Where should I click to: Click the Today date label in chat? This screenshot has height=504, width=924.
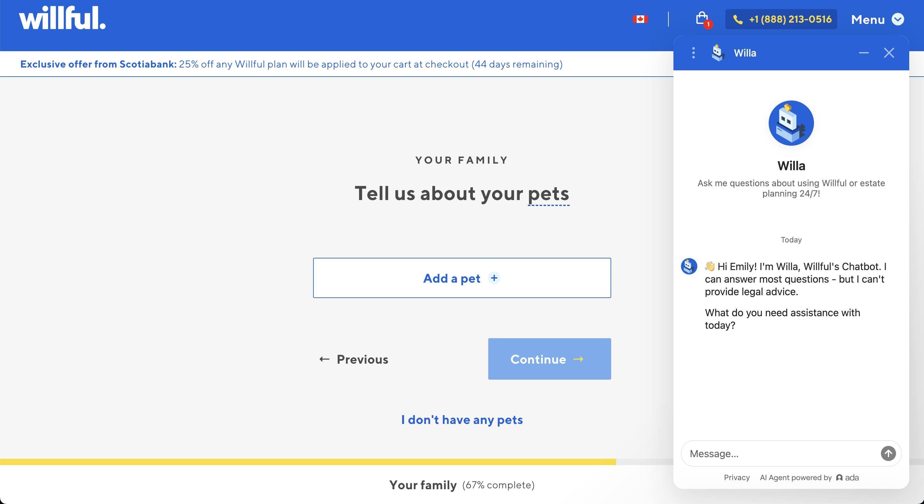click(791, 240)
